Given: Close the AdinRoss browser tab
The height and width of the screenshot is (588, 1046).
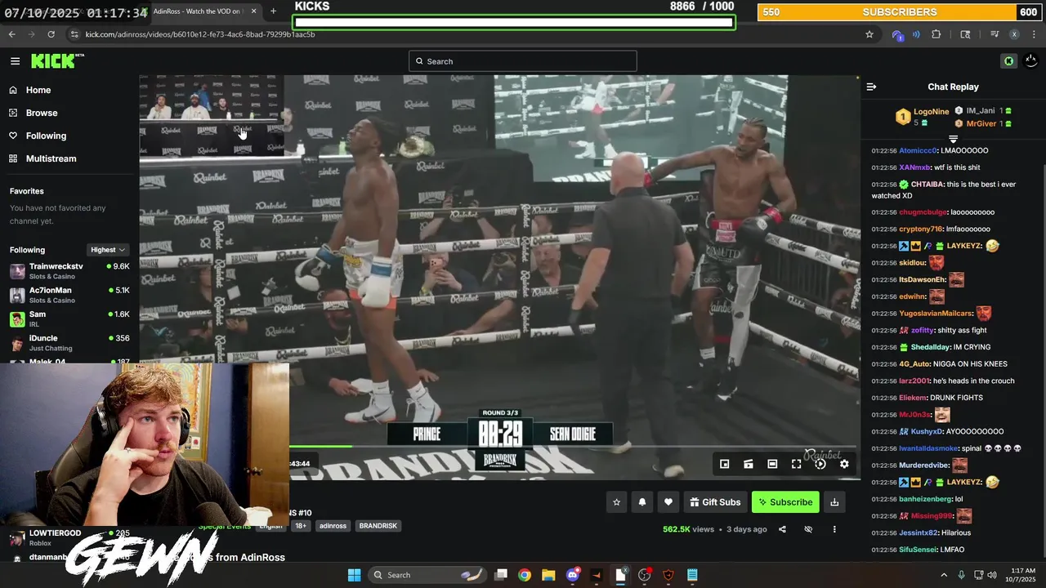Looking at the screenshot, I should [x=253, y=11].
